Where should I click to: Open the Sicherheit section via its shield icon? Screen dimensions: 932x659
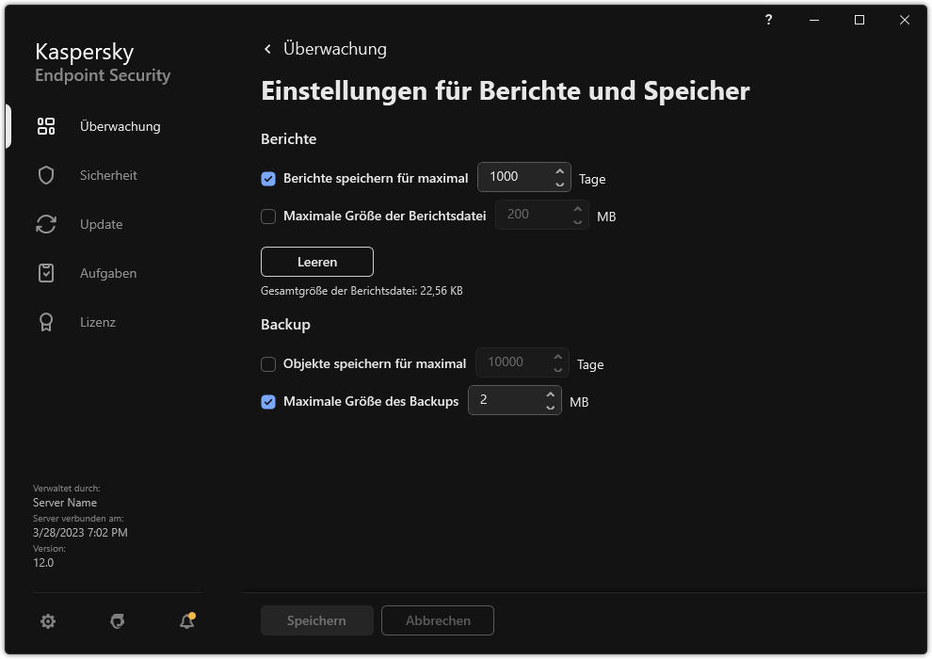45,175
